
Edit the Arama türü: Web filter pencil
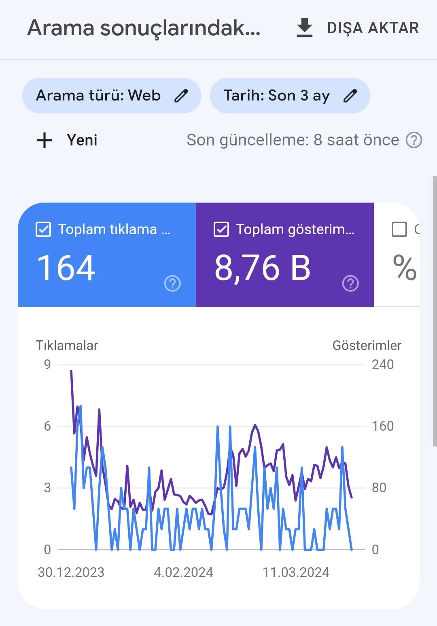pos(181,96)
